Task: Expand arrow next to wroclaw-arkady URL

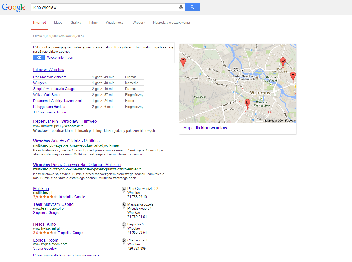Action: click(x=122, y=145)
